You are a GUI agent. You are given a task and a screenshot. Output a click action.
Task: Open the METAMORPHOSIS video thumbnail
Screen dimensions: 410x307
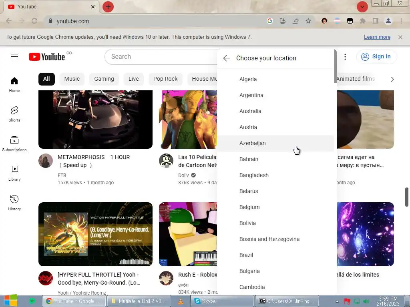click(x=95, y=119)
